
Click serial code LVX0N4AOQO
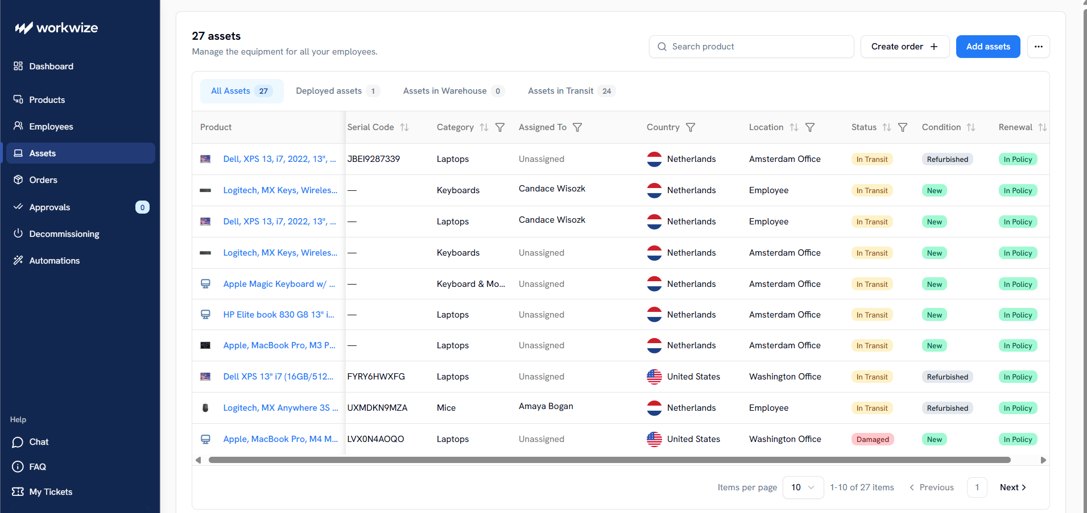click(x=375, y=439)
